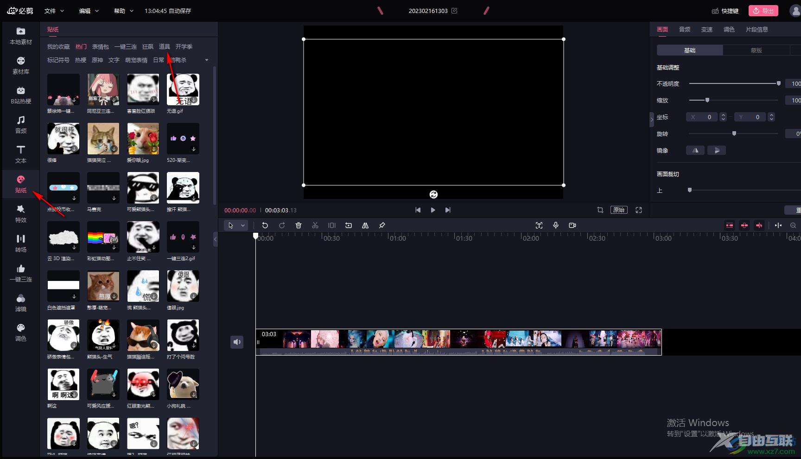Open the 帮助 help menu
This screenshot has width=801, height=459.
pos(124,11)
